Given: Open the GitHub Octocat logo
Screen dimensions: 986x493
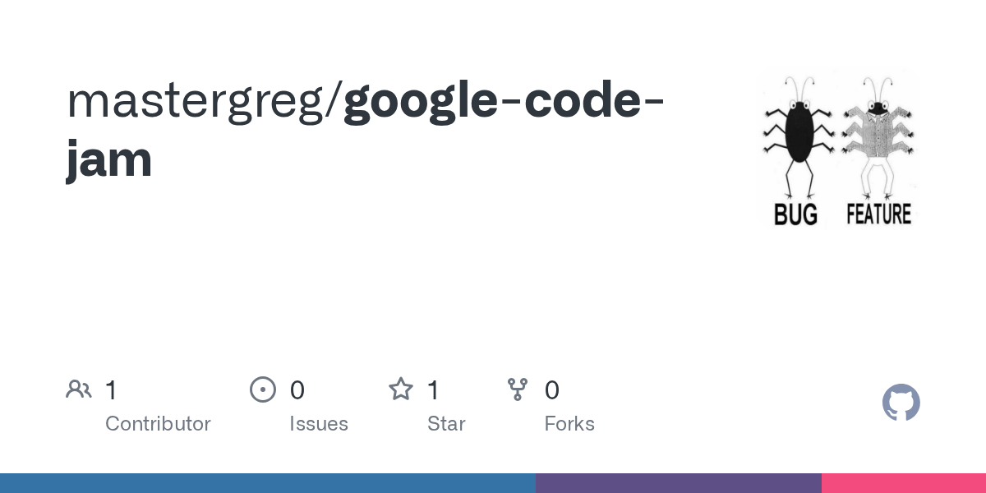Looking at the screenshot, I should [901, 403].
